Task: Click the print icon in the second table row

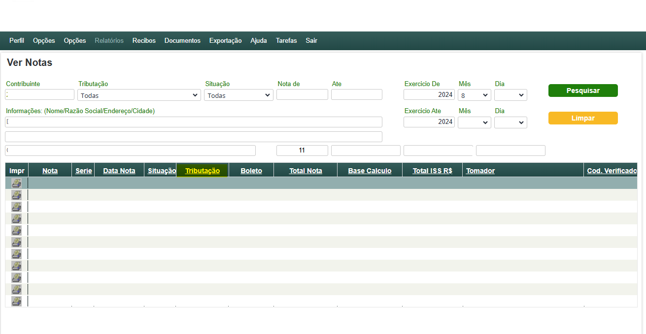Action: pos(17,195)
